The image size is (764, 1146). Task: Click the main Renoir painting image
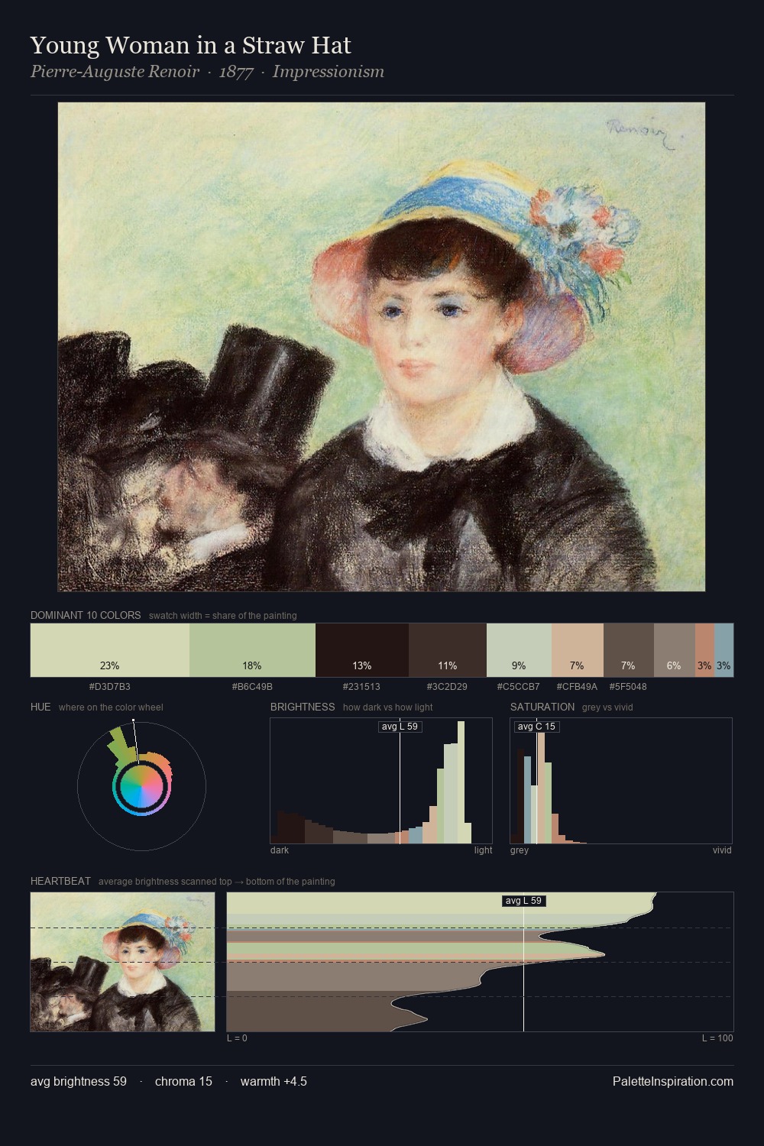(x=381, y=347)
